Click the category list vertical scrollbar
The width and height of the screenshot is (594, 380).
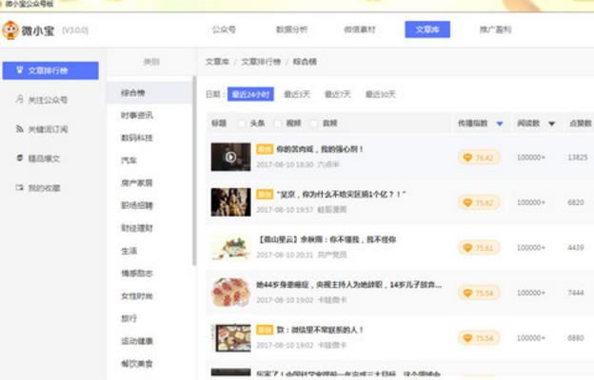[x=195, y=171]
